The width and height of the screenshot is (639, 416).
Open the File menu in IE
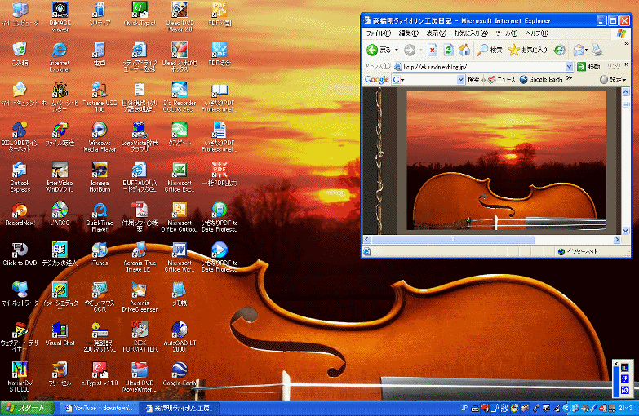[x=378, y=33]
